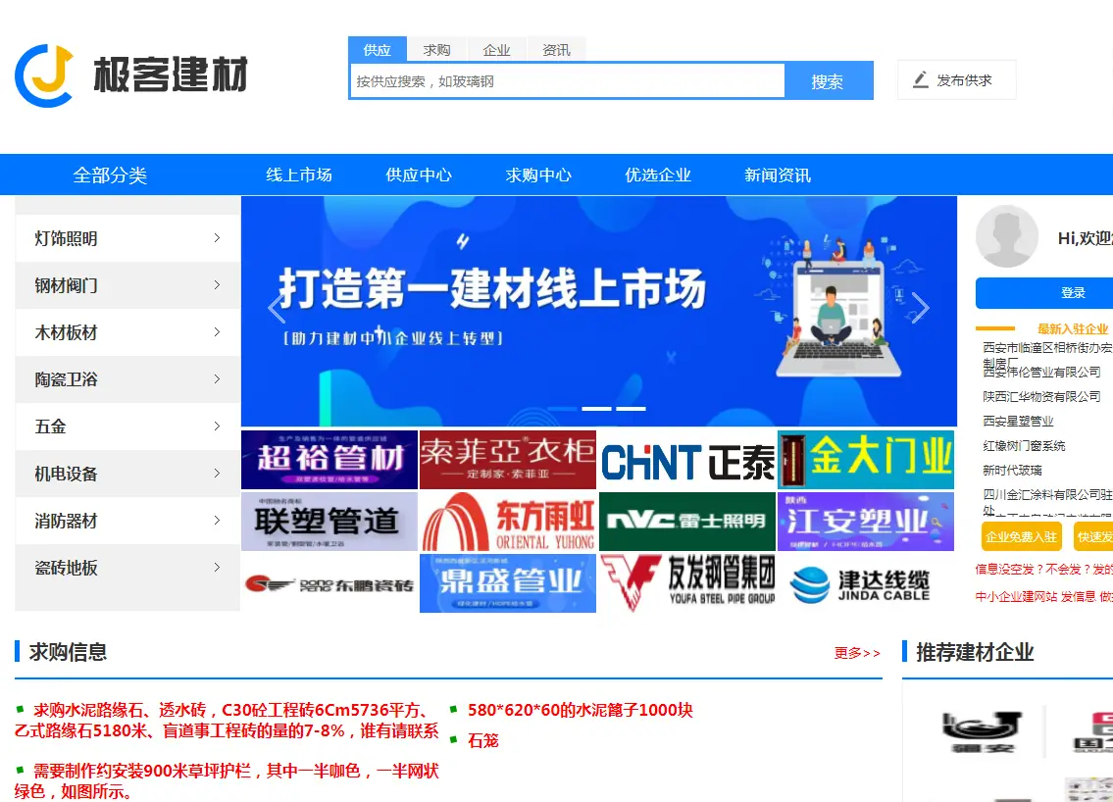Viewport: 1113px width, 802px height.
Task: Open 全部分类 category menu
Action: (110, 175)
